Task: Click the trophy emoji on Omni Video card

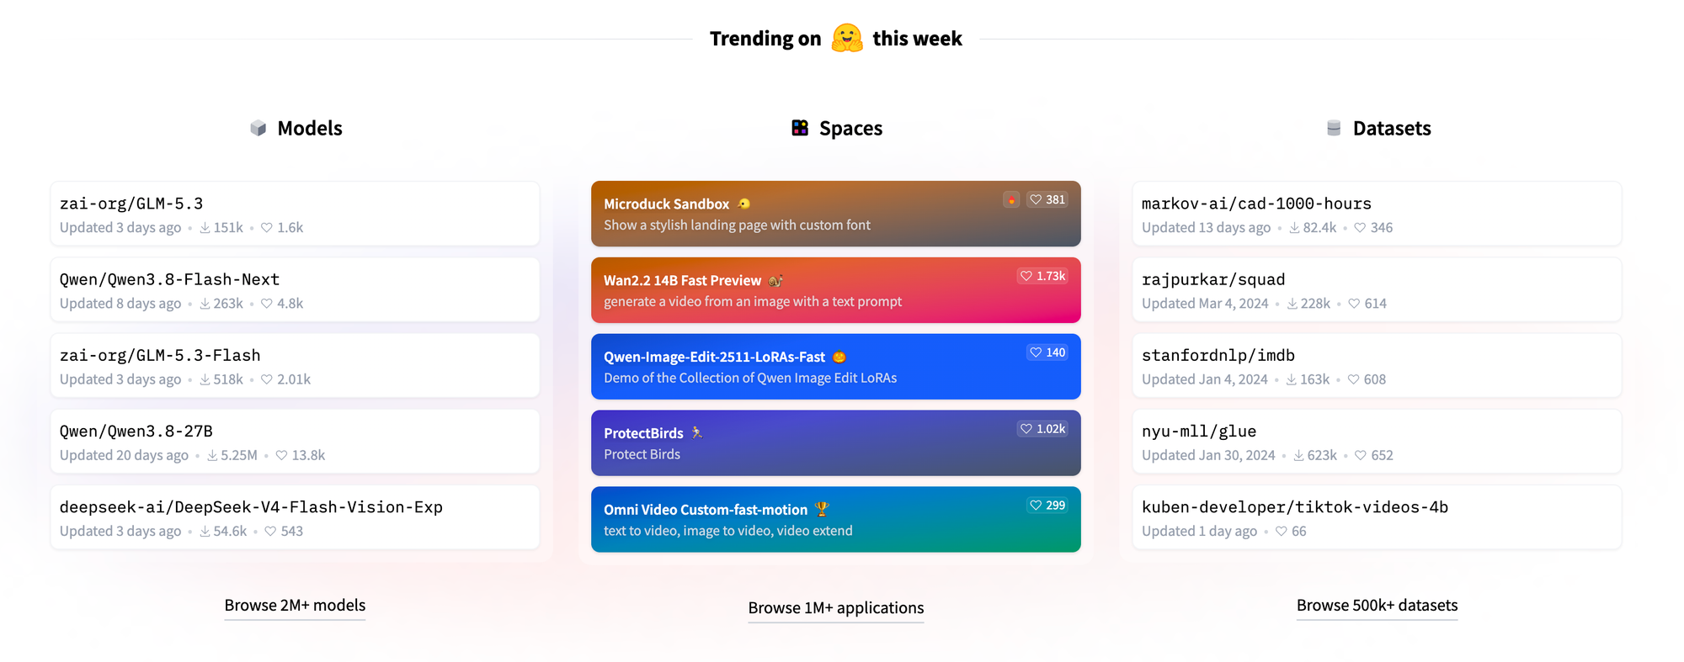Action: 822,509
